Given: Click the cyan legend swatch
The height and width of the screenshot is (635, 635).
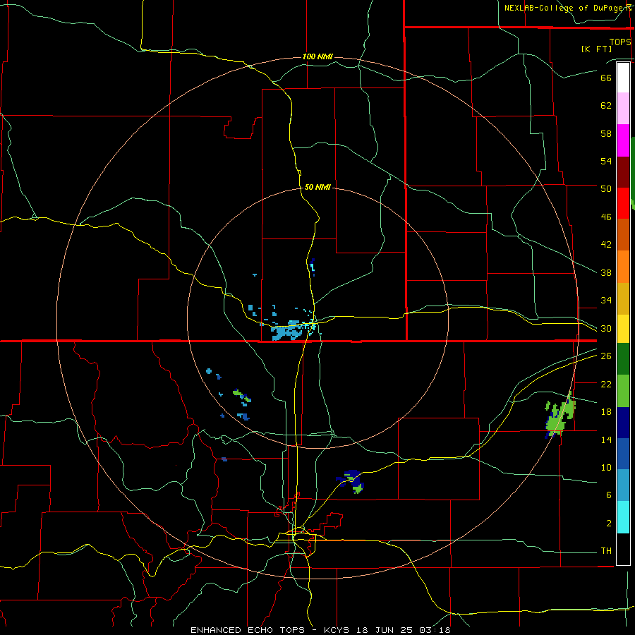Looking at the screenshot, I should [x=623, y=517].
